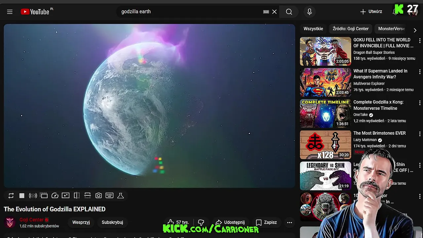Go to YouTube home via the logo
The width and height of the screenshot is (423, 238).
point(35,12)
